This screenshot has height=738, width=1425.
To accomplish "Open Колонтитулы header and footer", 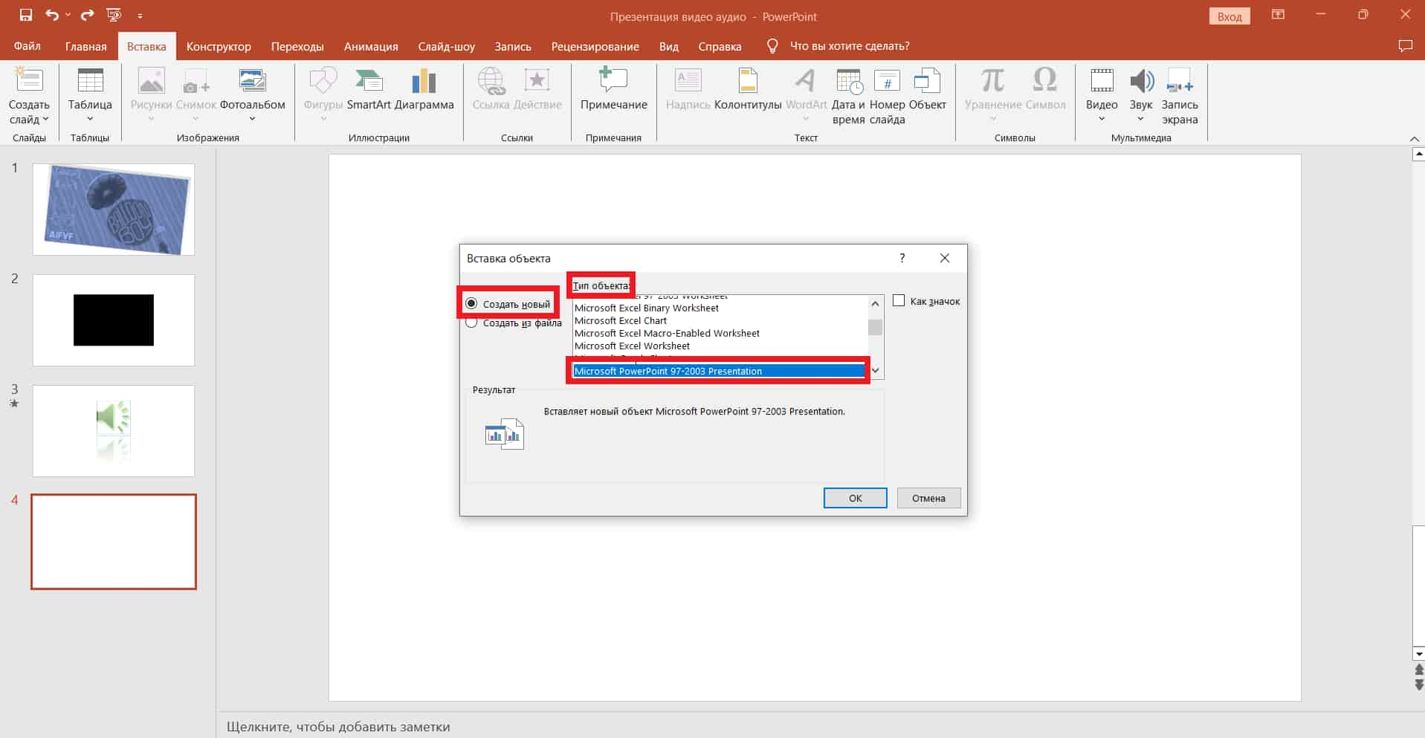I will pos(748,89).
